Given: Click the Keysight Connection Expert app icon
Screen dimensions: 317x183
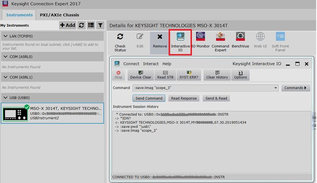Looking at the screenshot, I should pos(5,4).
